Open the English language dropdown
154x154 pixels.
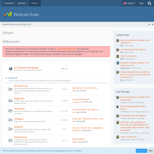click(129, 3)
